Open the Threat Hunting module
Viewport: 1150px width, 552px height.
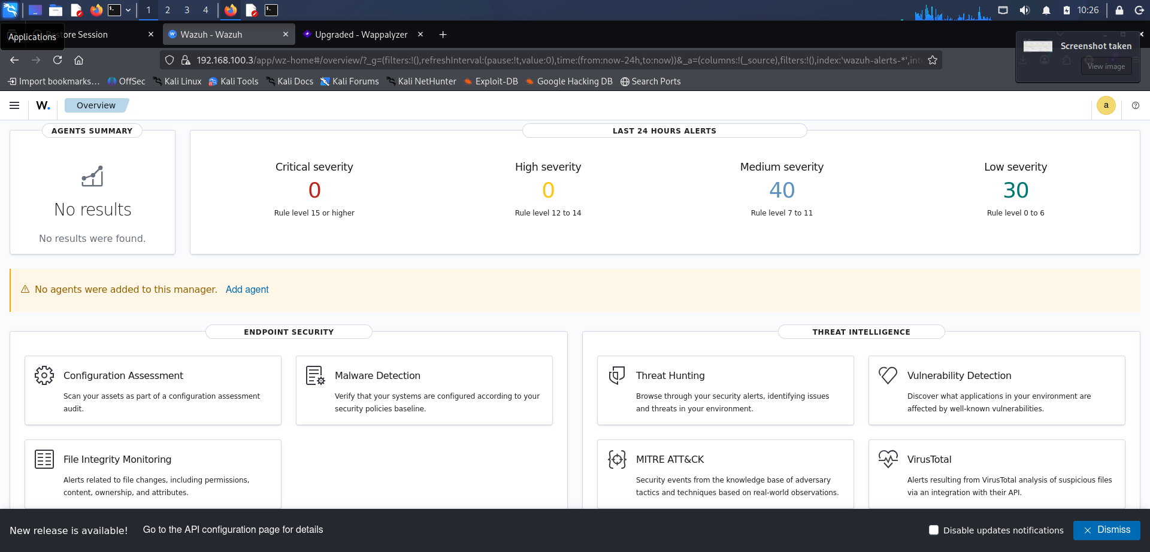pos(725,390)
